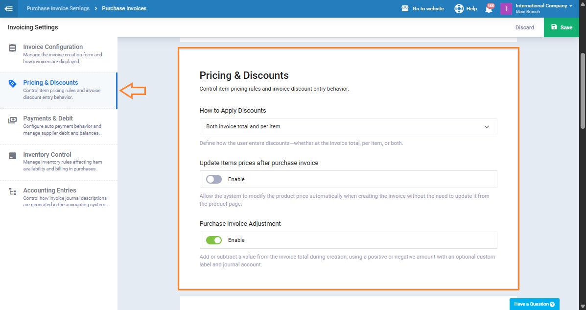Click the Help lifebuoy icon
Viewport: 586px width, 310px height.
point(459,9)
